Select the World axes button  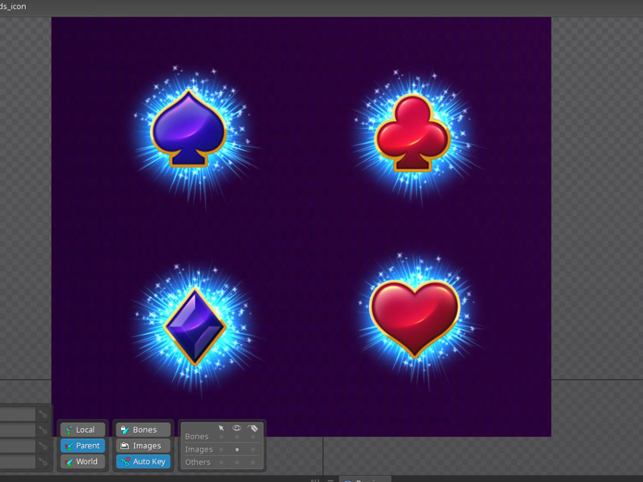[82, 461]
